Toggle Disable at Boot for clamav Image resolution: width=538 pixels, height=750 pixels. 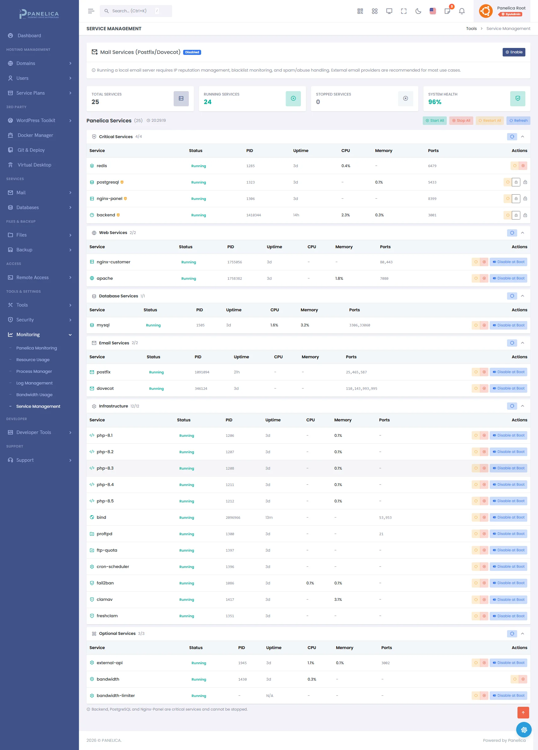[x=508, y=600]
